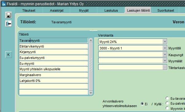The image size is (185, 112).
Task: Open the Asiakirjat tab
Action: coord(57,10)
